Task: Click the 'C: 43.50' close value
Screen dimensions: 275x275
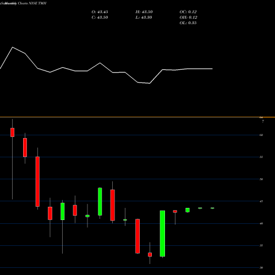Action: (x=100, y=18)
